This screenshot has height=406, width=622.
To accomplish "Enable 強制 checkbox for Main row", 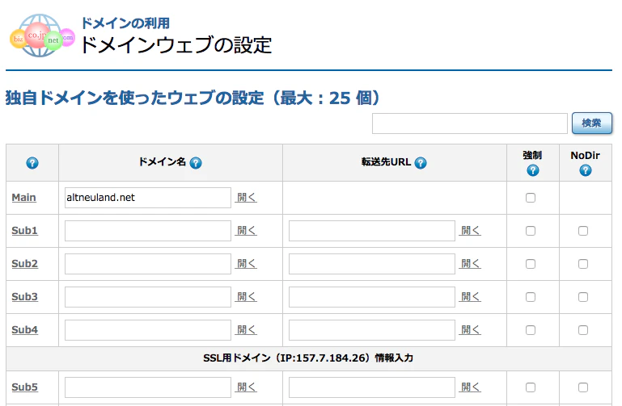I will point(531,198).
